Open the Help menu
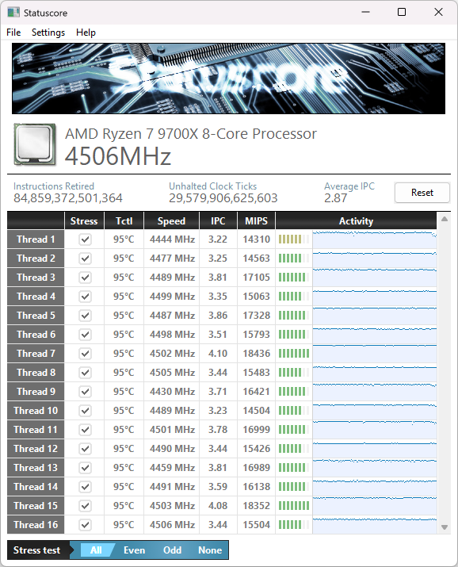This screenshot has width=458, height=567. tap(86, 33)
